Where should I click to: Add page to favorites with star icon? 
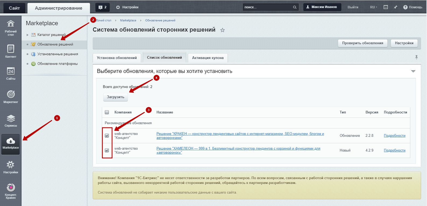click(222, 30)
